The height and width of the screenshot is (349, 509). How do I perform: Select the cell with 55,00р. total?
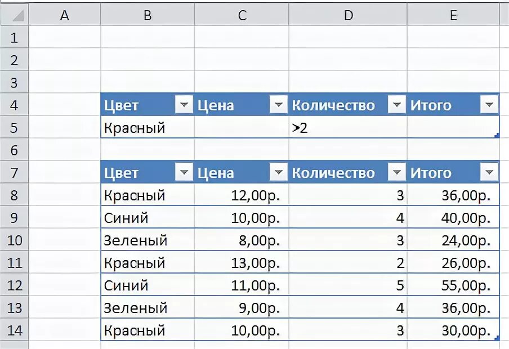click(453, 285)
